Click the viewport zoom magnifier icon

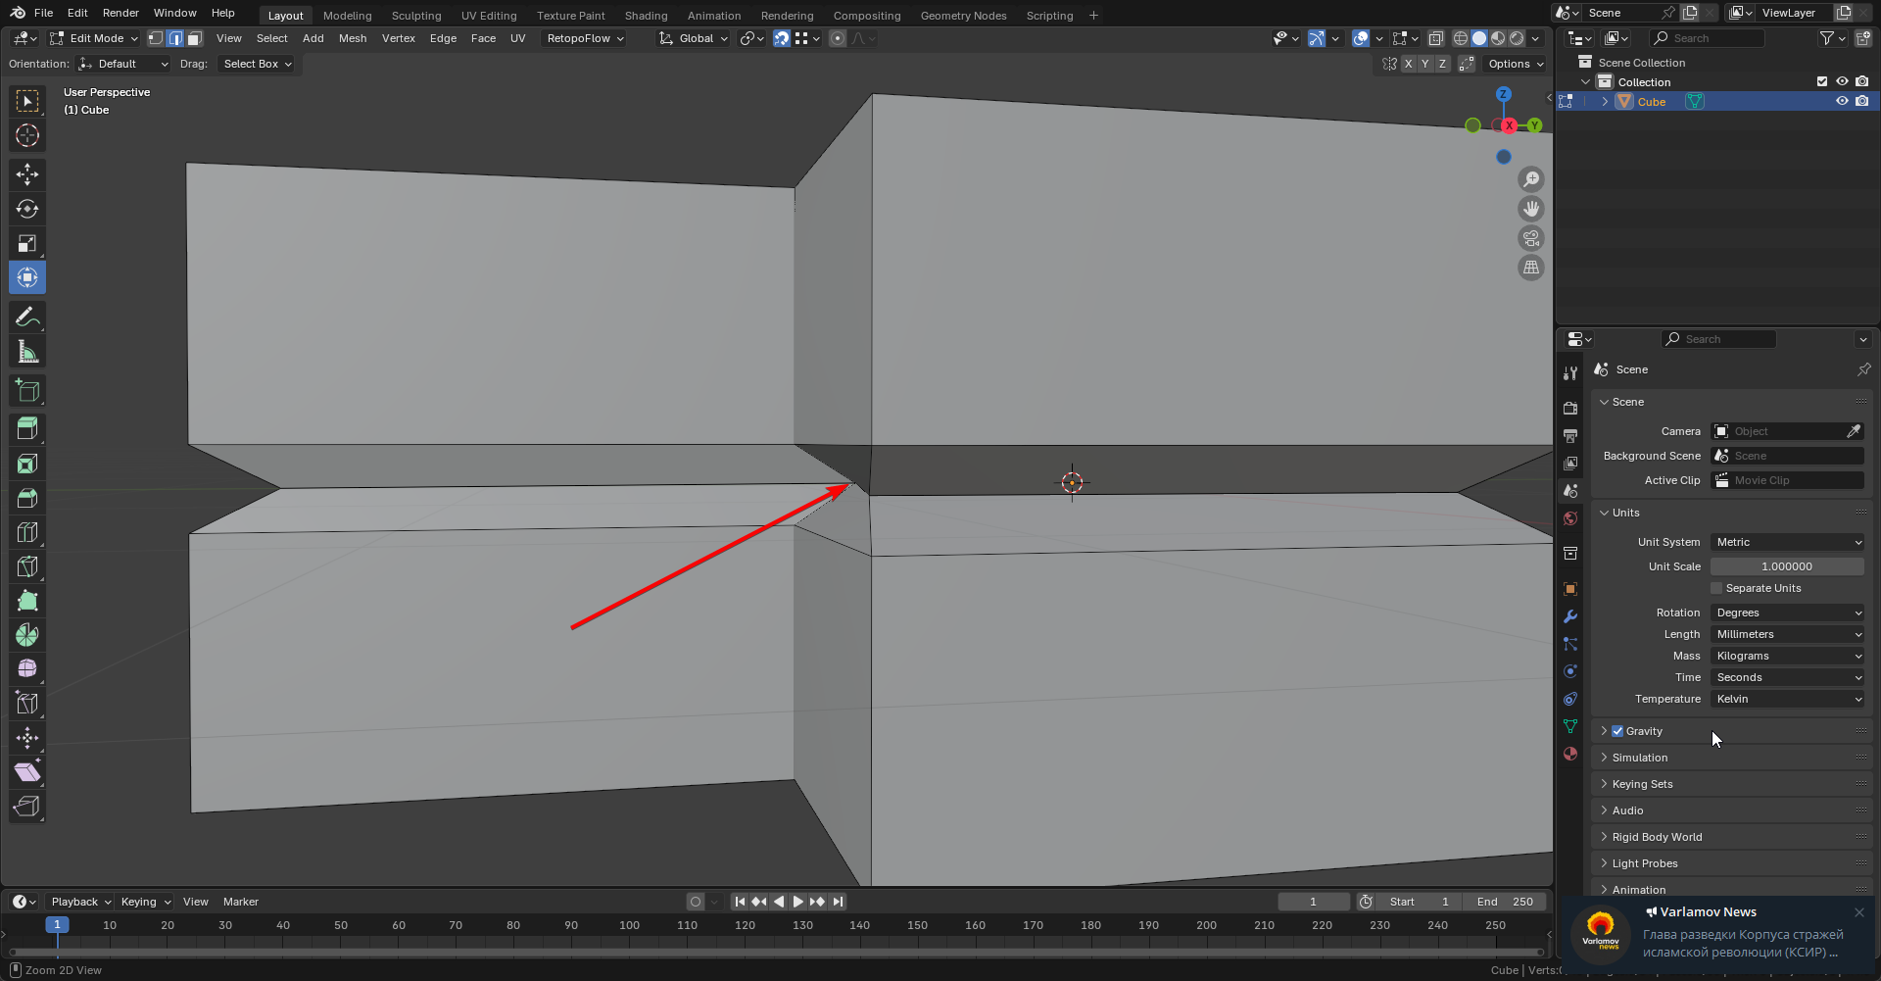pyautogui.click(x=1531, y=179)
